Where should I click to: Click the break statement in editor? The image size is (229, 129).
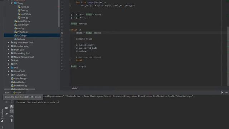79,60
